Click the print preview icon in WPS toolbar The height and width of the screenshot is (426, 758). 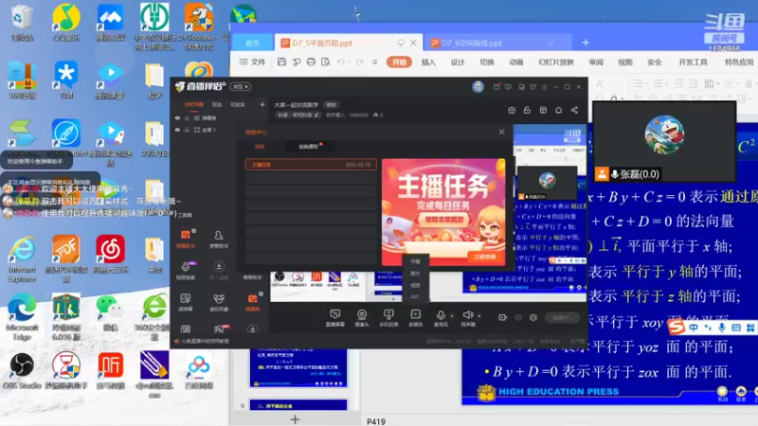pyautogui.click(x=326, y=62)
